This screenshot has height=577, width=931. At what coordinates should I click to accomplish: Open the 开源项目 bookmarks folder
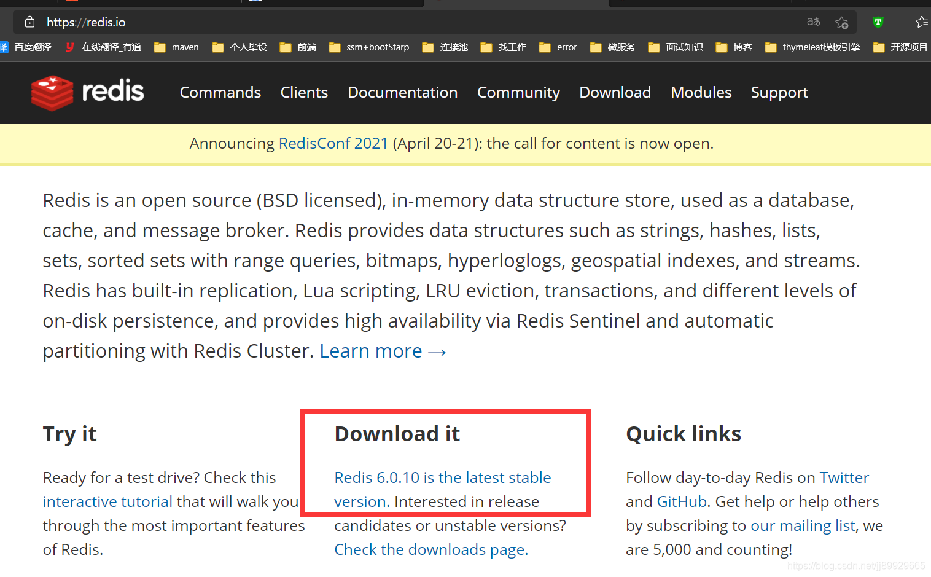pyautogui.click(x=900, y=47)
